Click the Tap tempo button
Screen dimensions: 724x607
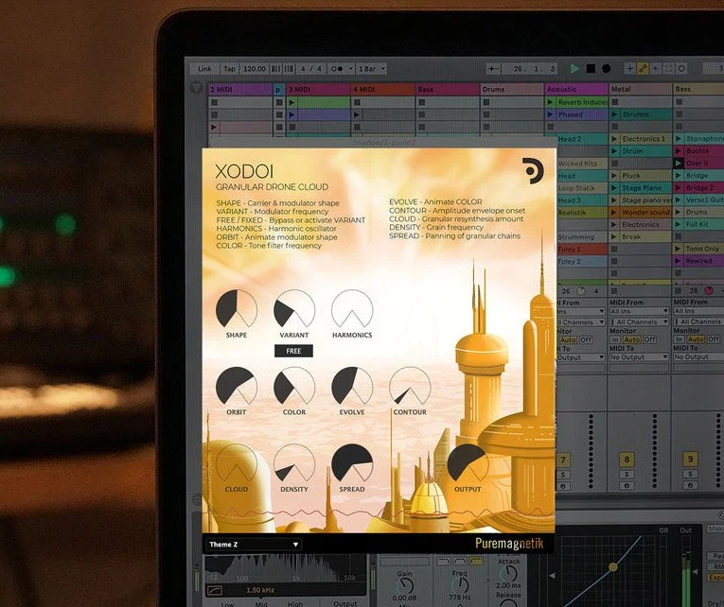229,69
